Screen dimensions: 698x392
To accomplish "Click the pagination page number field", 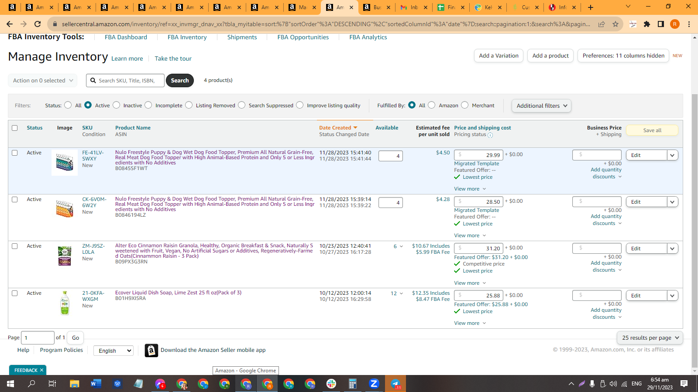I will (38, 337).
